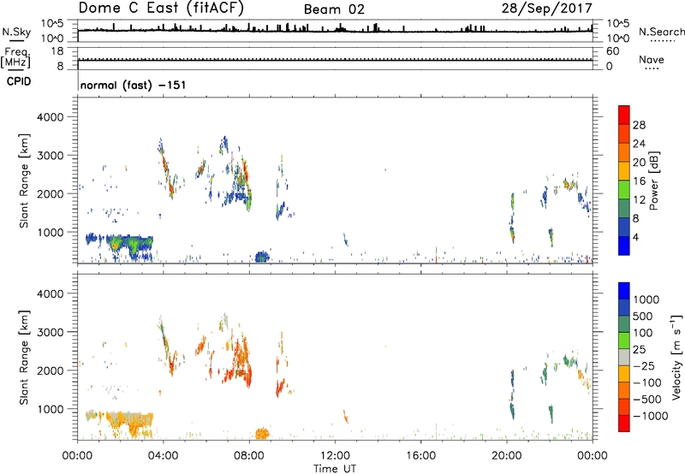Click the blue echo blob near 08:30 in power panel

(x=261, y=256)
